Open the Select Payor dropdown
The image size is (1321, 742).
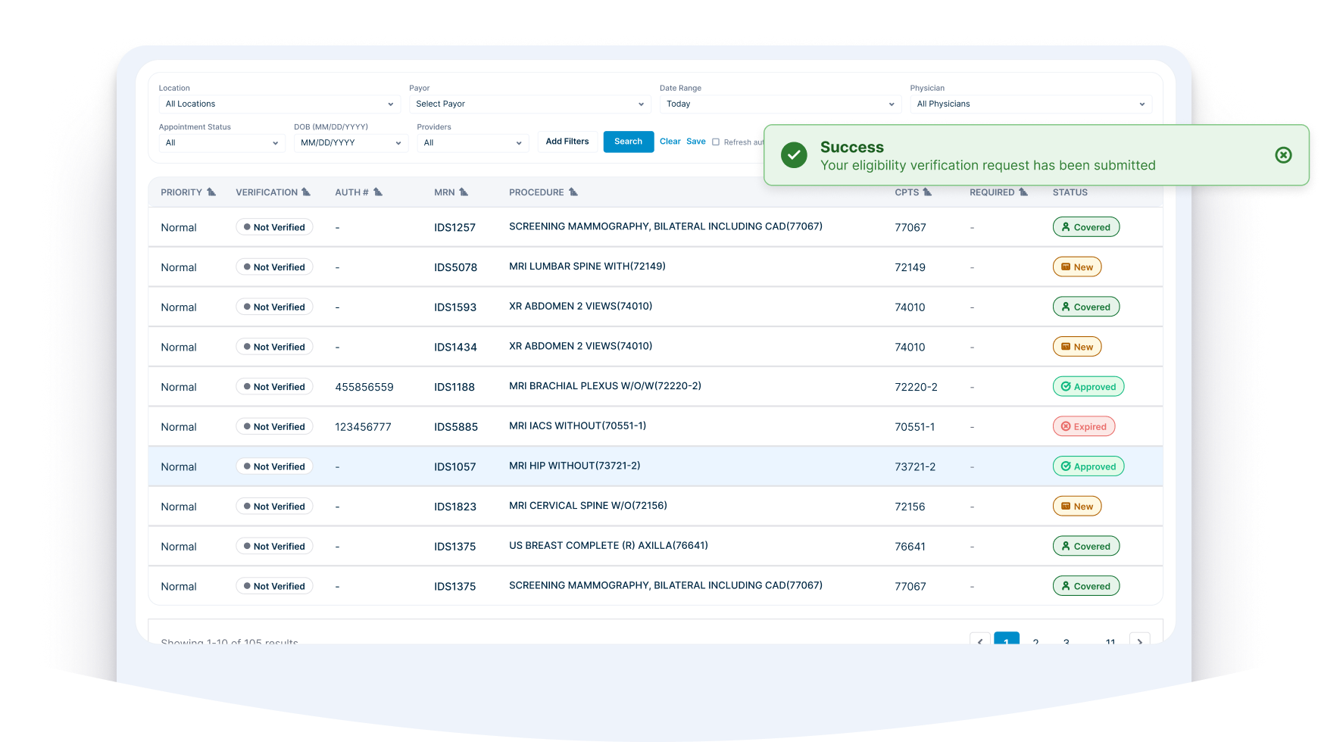tap(530, 104)
